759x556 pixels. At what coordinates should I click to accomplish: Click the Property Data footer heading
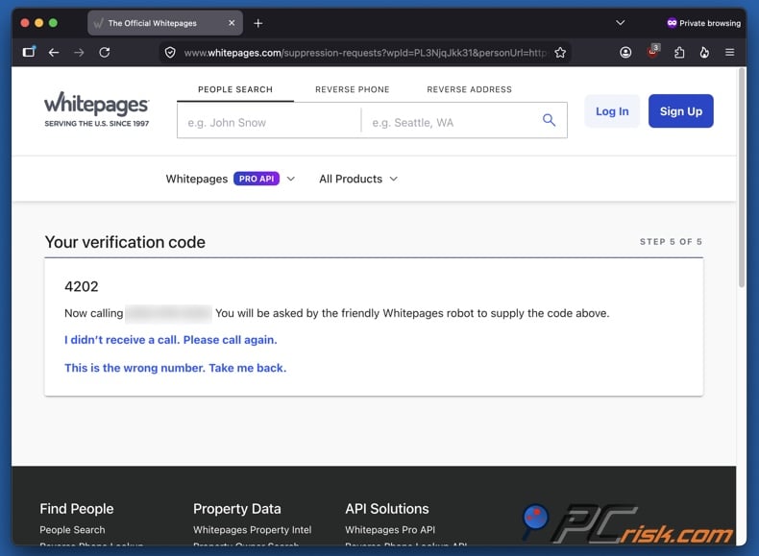(x=236, y=509)
